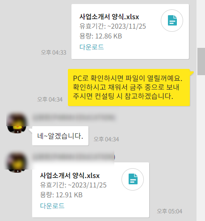
Task: Download the 12.91 KB 사업소개서 양식.xlsx file
Action: click(x=52, y=206)
